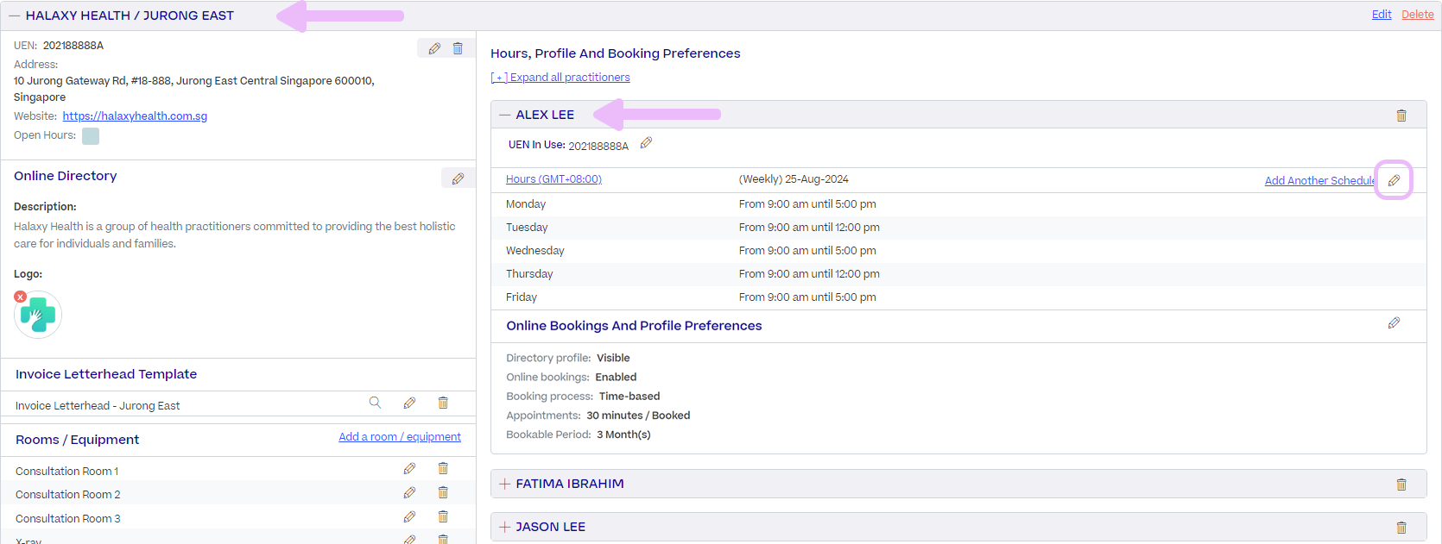Remove practitioner Jason Lee trash icon

[1401, 528]
